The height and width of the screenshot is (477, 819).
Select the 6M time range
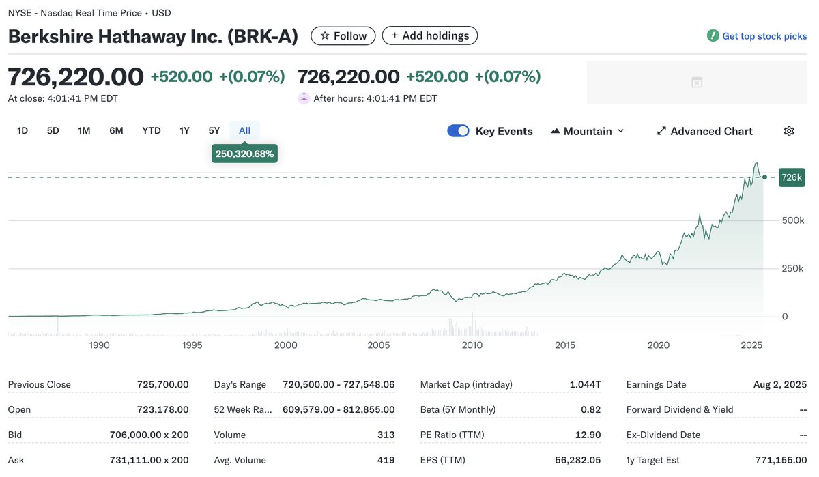click(116, 130)
